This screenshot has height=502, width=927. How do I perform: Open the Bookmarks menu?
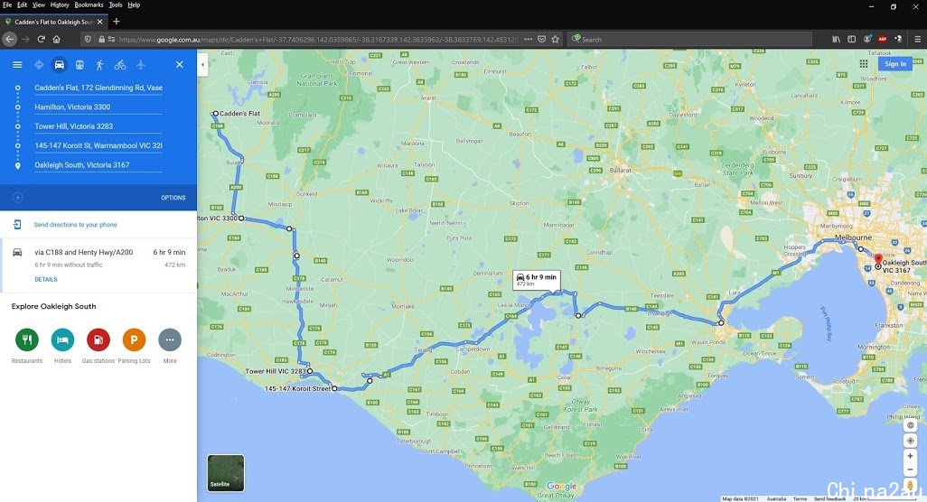point(89,5)
